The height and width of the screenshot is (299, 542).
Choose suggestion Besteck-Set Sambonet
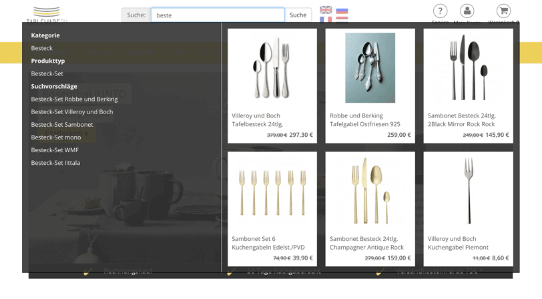(x=62, y=125)
